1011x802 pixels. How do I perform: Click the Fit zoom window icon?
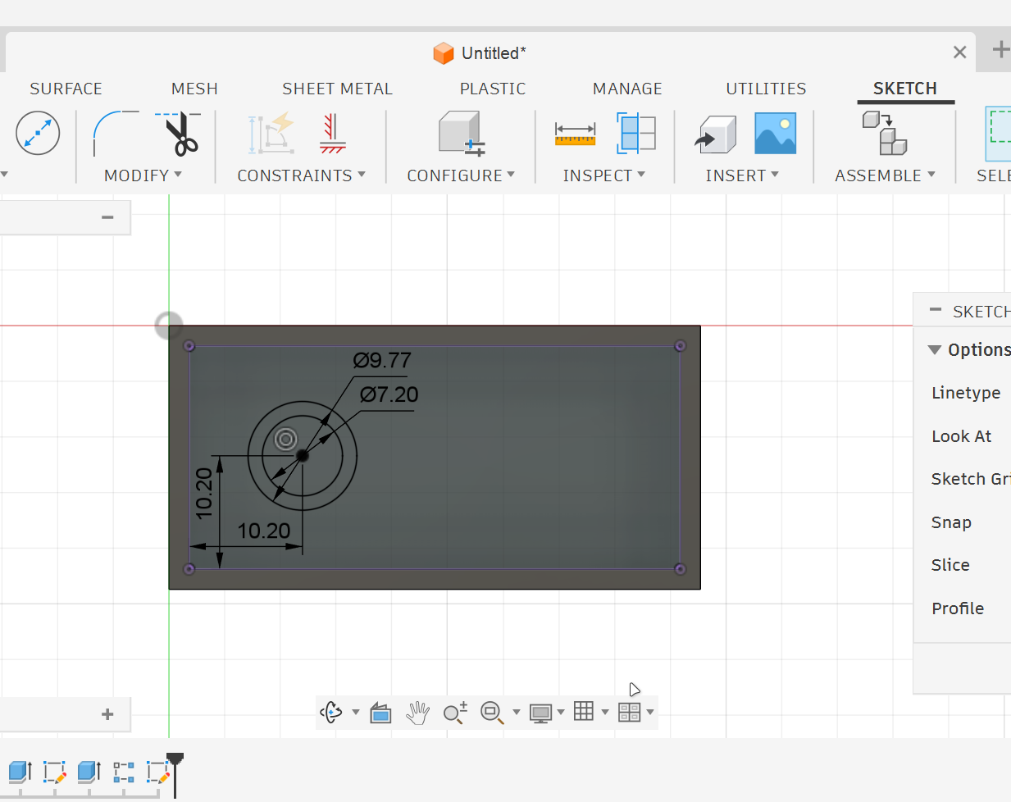click(x=492, y=713)
